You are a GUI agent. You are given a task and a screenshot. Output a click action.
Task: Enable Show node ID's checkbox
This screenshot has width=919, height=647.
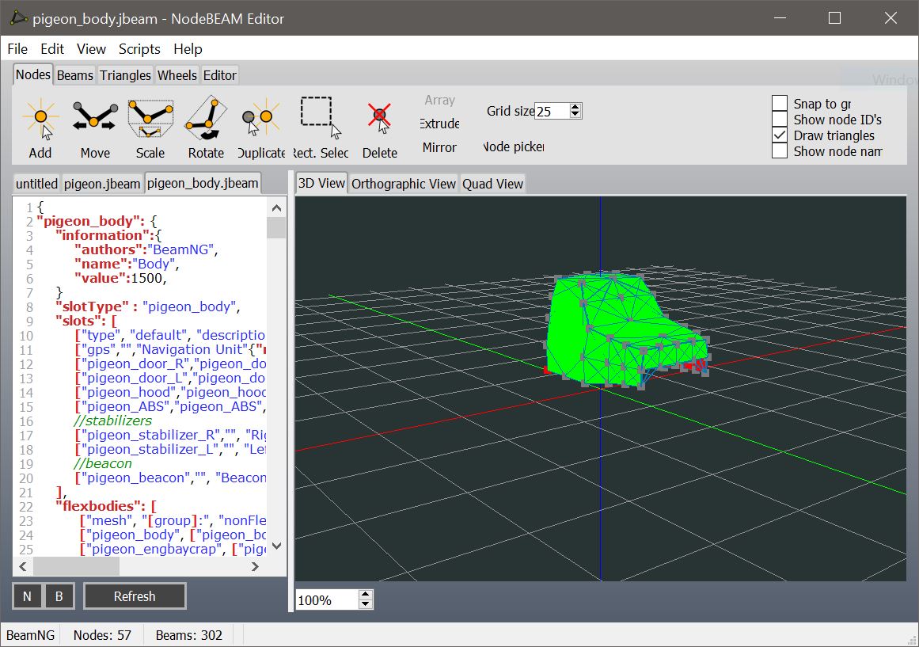coord(780,119)
